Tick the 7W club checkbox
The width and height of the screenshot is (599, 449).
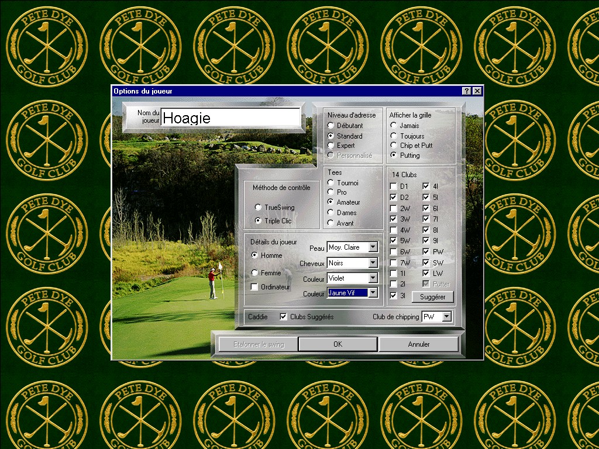(394, 263)
